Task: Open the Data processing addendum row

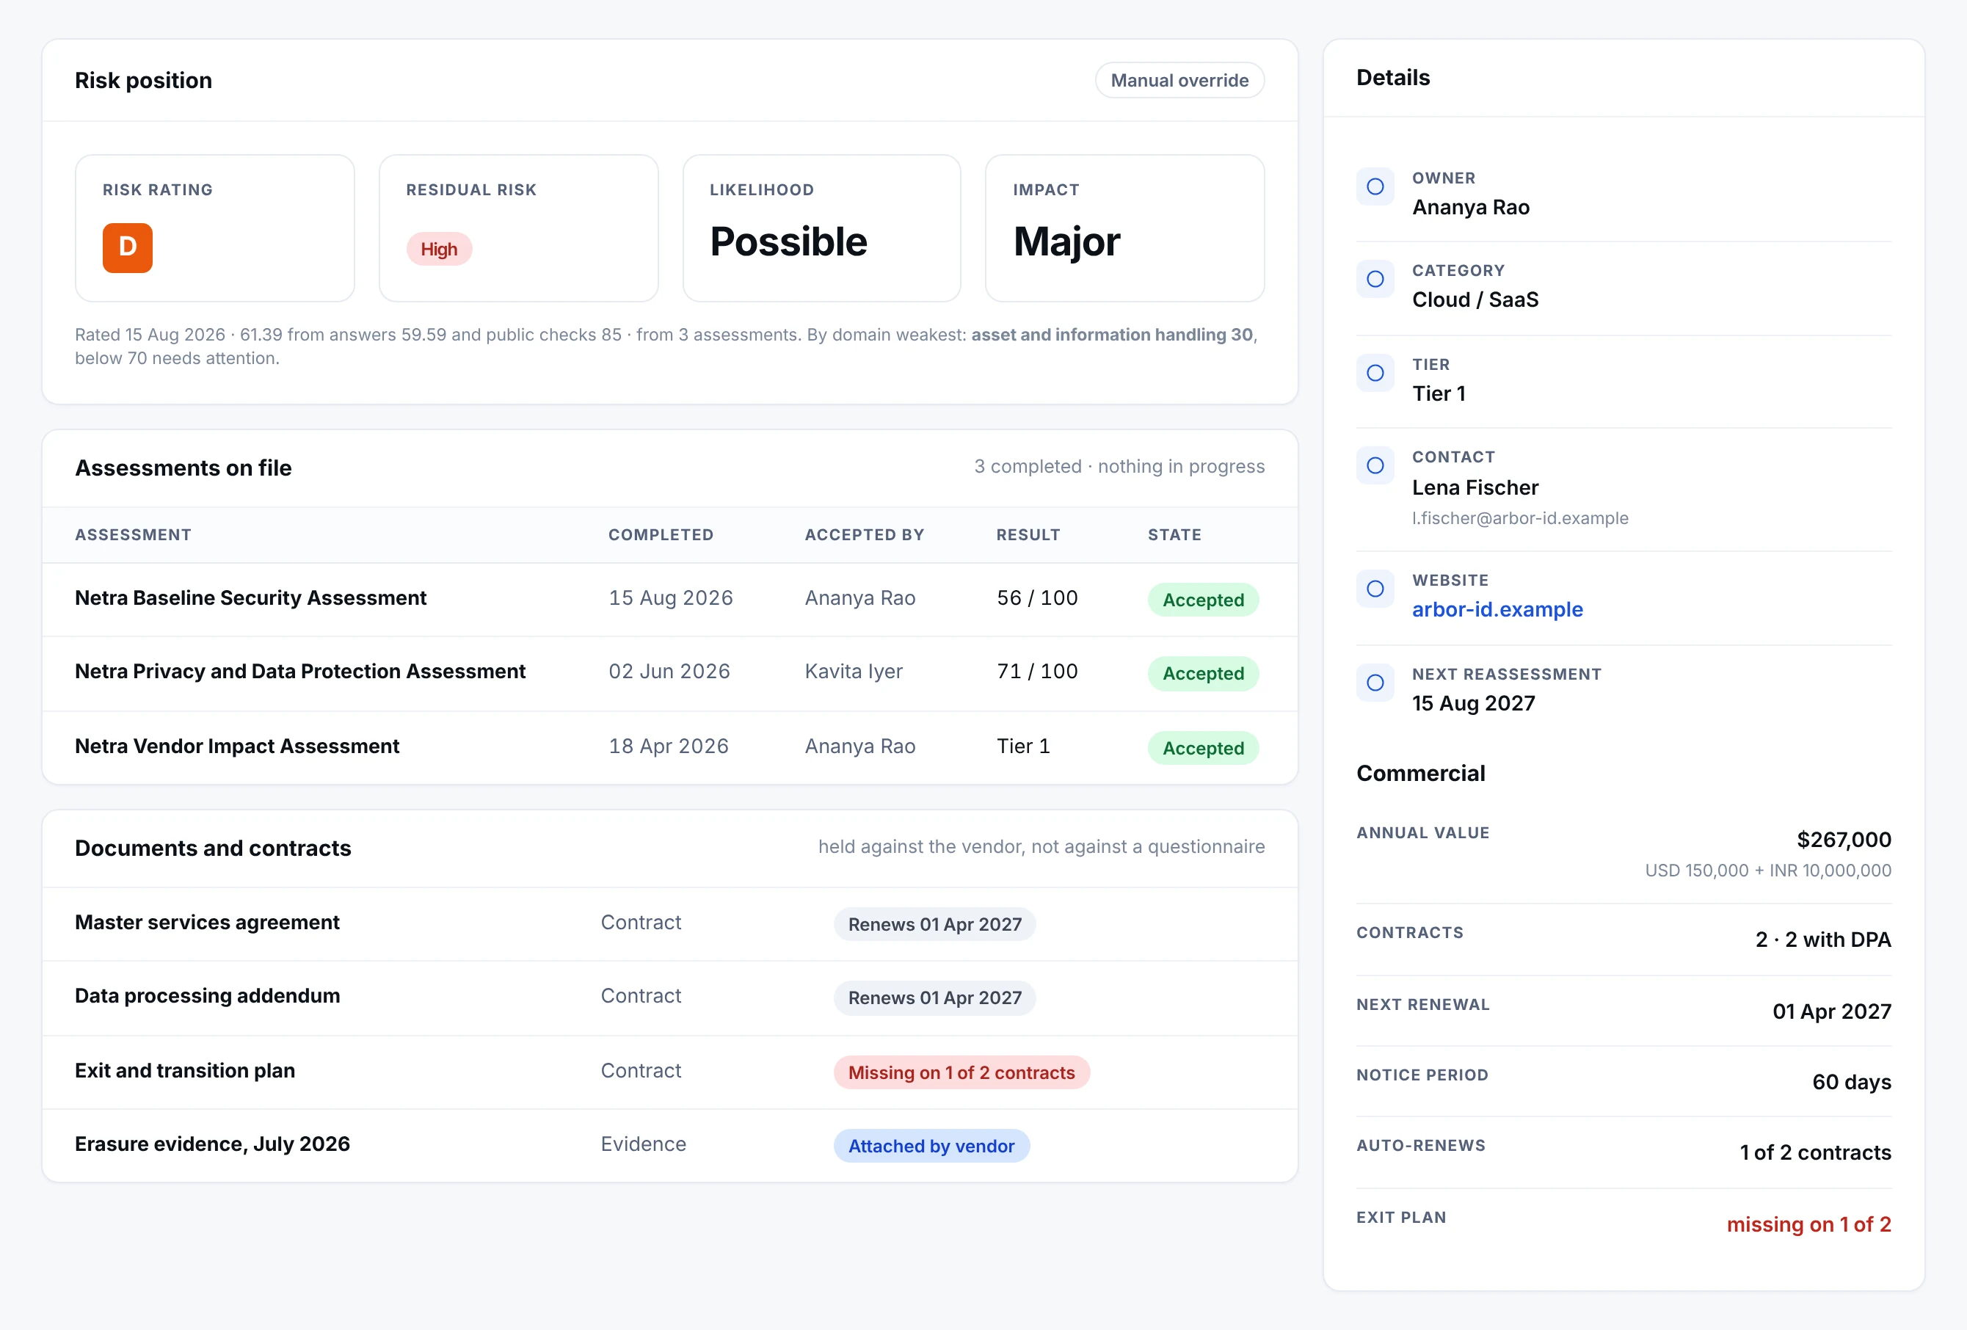Action: pos(669,997)
